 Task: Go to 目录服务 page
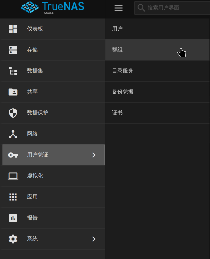coord(157,71)
